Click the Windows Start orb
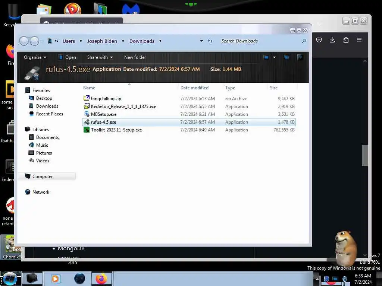382x286 pixels. 9,279
